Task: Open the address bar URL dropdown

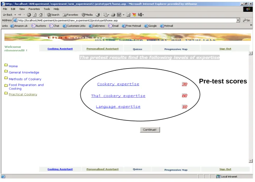Action: pyautogui.click(x=238, y=20)
